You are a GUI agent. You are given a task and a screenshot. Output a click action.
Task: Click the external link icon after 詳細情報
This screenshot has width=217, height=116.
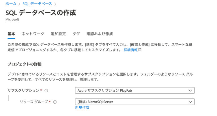coord(140,50)
